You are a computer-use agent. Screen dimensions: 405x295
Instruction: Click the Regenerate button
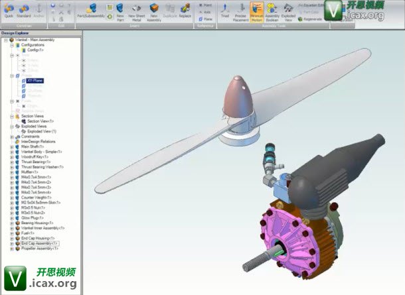310,19
